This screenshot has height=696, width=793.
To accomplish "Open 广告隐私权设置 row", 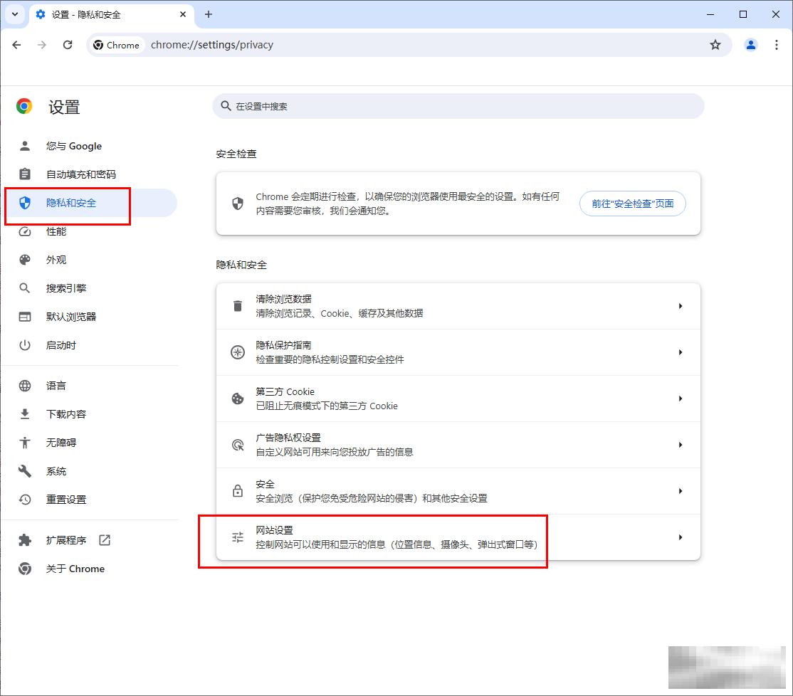I will tap(458, 445).
